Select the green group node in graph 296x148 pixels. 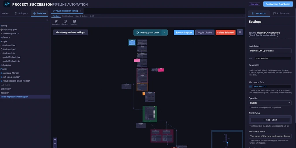[150, 114]
